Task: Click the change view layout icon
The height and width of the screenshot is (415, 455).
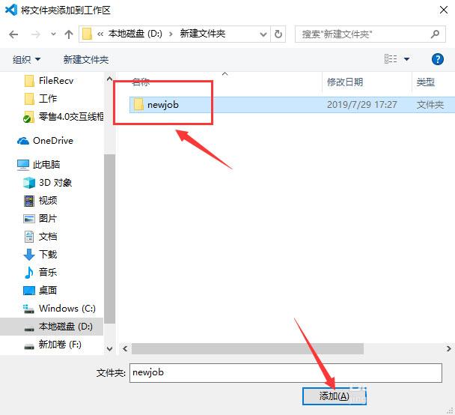Action: coord(391,59)
